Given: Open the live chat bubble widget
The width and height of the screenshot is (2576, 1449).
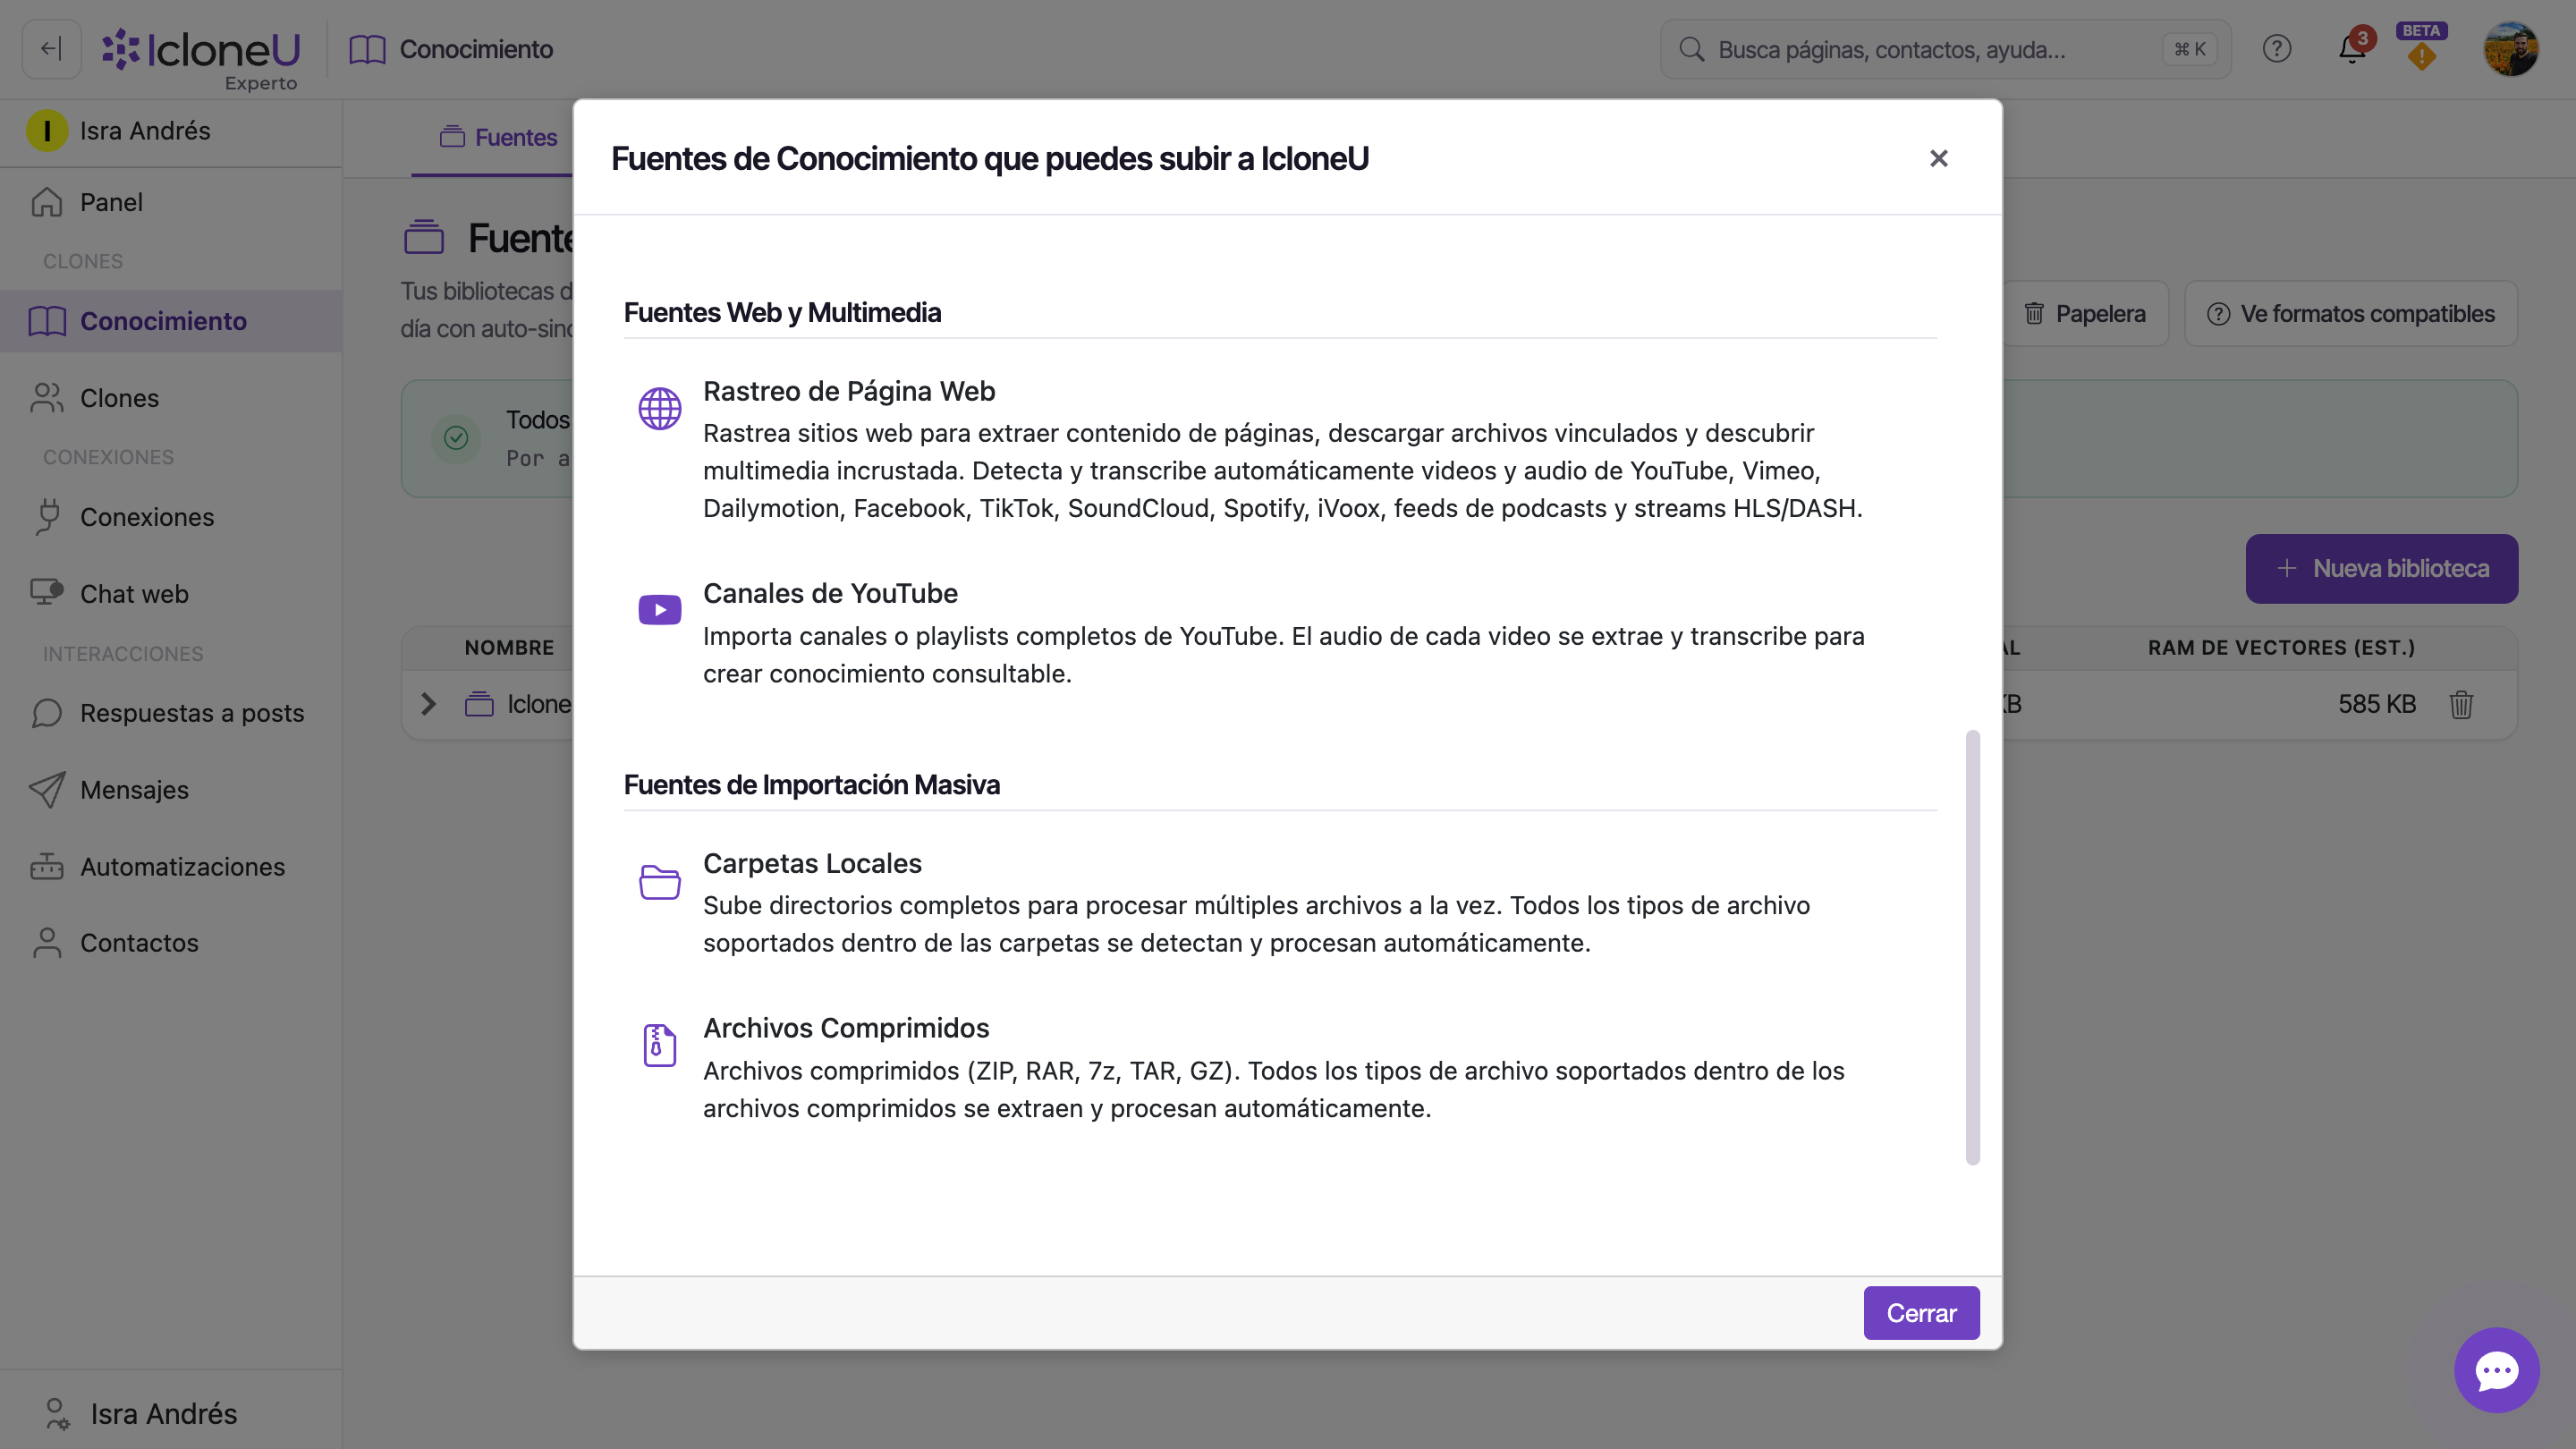Looking at the screenshot, I should 2497,1370.
